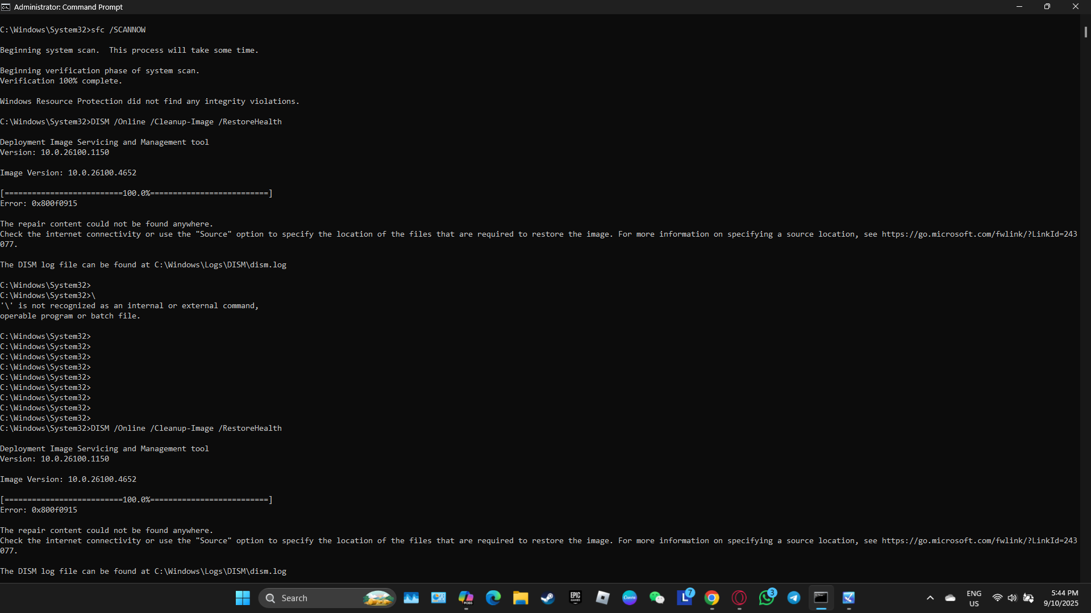This screenshot has height=613, width=1091.
Task: Show hidden system tray icons
Action: tap(930, 598)
